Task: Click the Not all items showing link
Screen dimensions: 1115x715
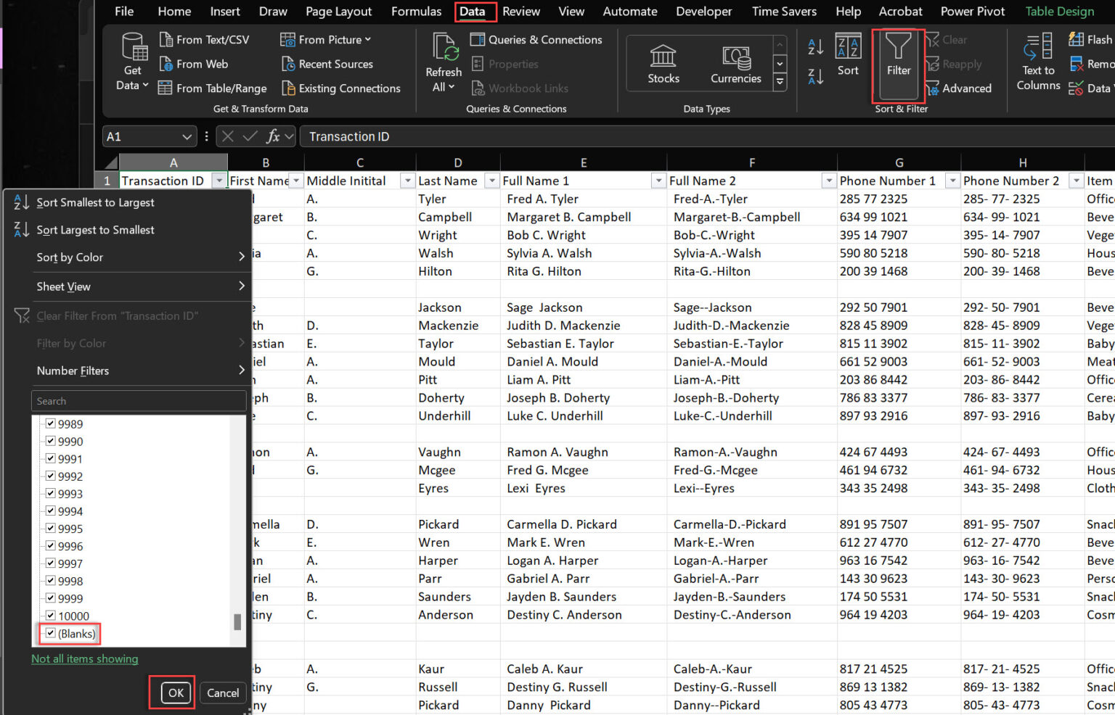Action: [x=84, y=658]
